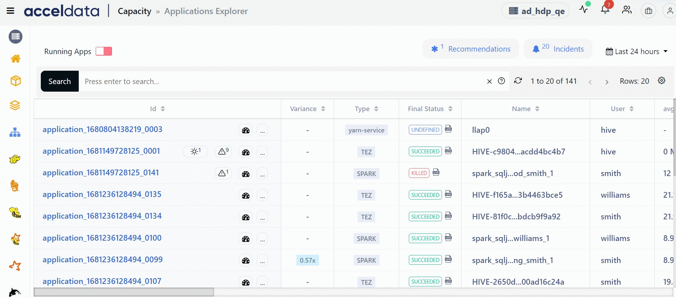Open the Rows: 20 page size selector
This screenshot has height=298, width=676.
634,81
